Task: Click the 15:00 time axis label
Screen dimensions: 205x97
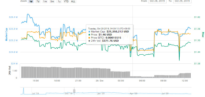Action: pos(36,81)
